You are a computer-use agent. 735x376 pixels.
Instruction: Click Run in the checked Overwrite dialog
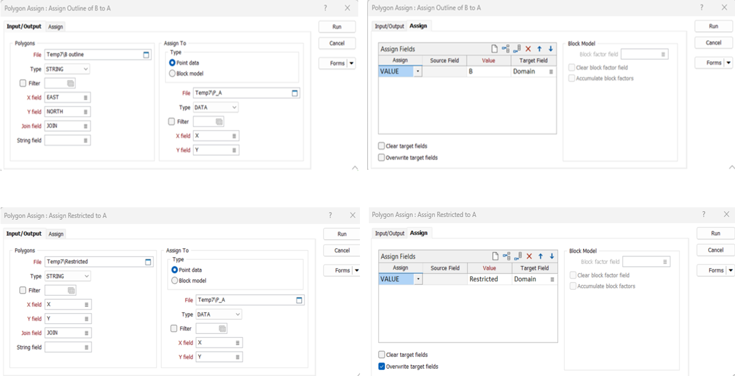coord(715,233)
